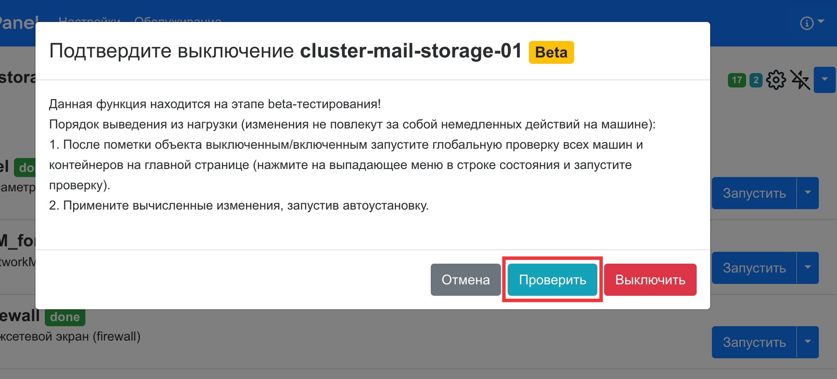Open the caret beside firewall's Запустить button
This screenshot has width=837, height=379.
[808, 342]
